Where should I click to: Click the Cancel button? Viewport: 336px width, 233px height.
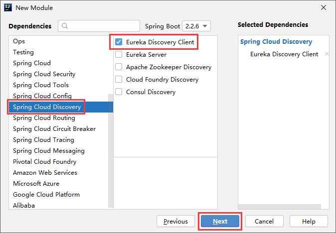(264, 222)
